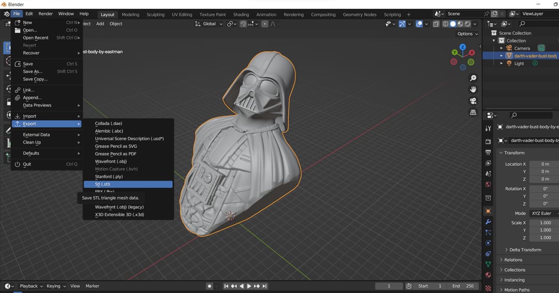Click the X axis on navigation gizmo

[472, 53]
